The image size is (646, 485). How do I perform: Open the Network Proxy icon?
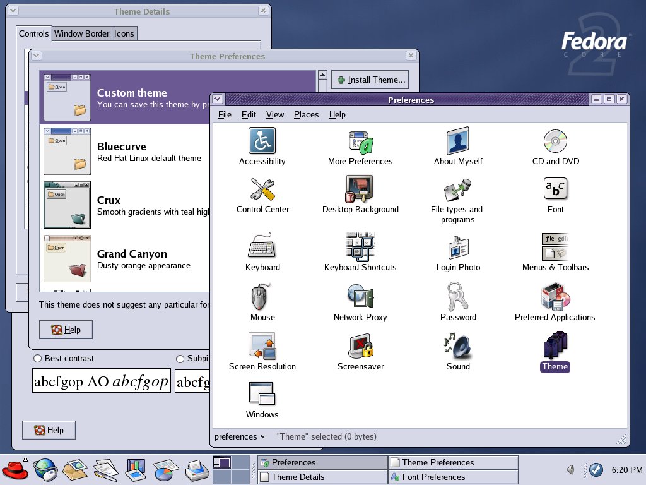point(360,296)
